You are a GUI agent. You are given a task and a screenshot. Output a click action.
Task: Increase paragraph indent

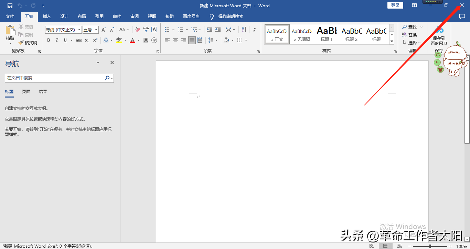click(x=218, y=30)
